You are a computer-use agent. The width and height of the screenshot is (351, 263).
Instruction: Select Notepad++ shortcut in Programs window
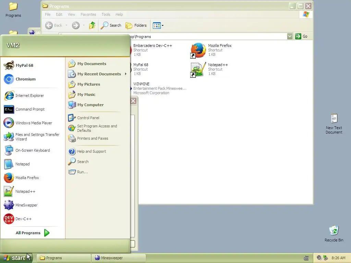tap(209, 69)
